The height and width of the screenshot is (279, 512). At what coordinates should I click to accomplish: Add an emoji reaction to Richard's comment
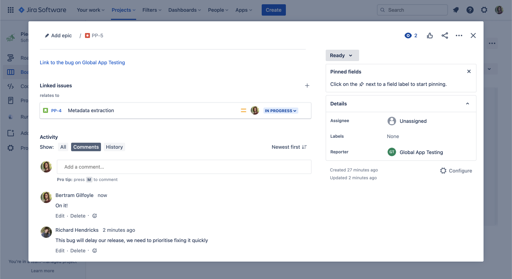point(95,251)
